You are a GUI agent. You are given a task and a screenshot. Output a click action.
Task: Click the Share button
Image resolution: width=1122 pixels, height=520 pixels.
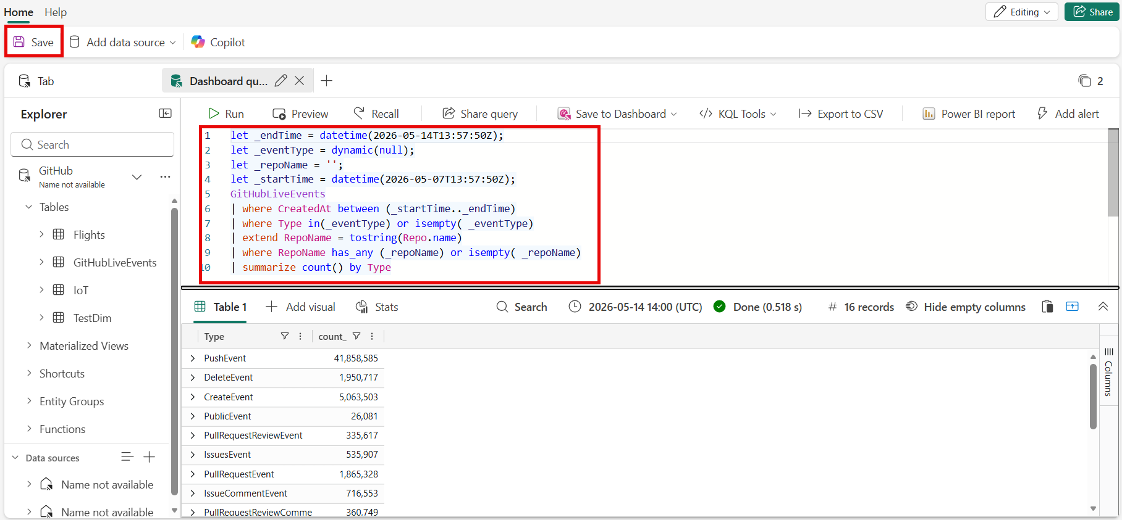(x=1092, y=12)
